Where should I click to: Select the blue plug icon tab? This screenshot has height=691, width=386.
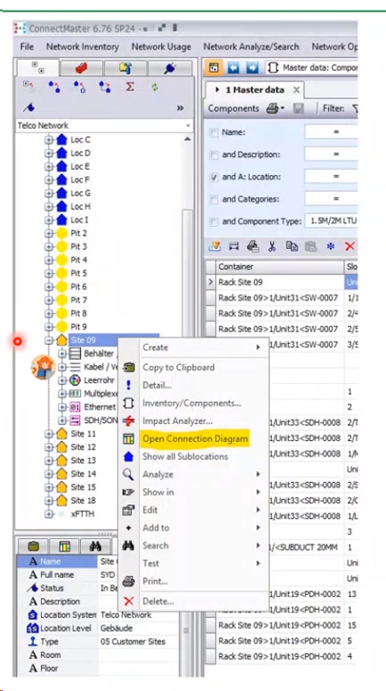tap(170, 68)
